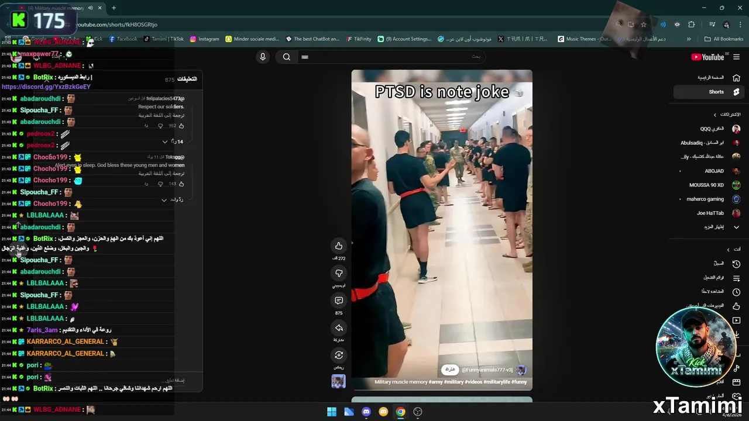Open the TikFinity bookmark
Image resolution: width=749 pixels, height=421 pixels.
point(358,39)
